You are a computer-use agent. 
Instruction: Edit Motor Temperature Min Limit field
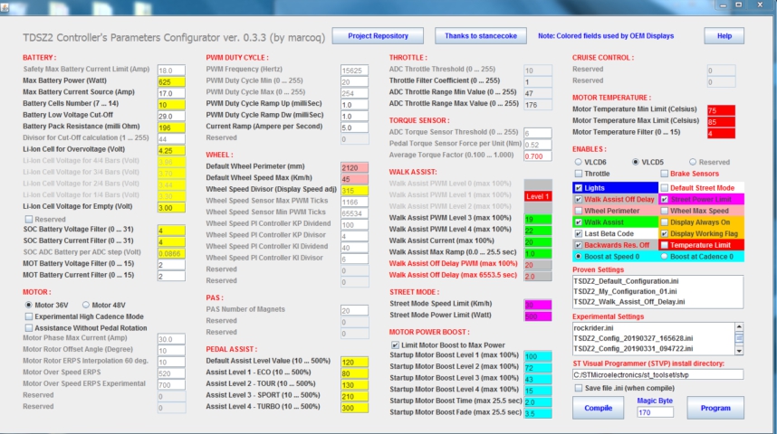[721, 110]
